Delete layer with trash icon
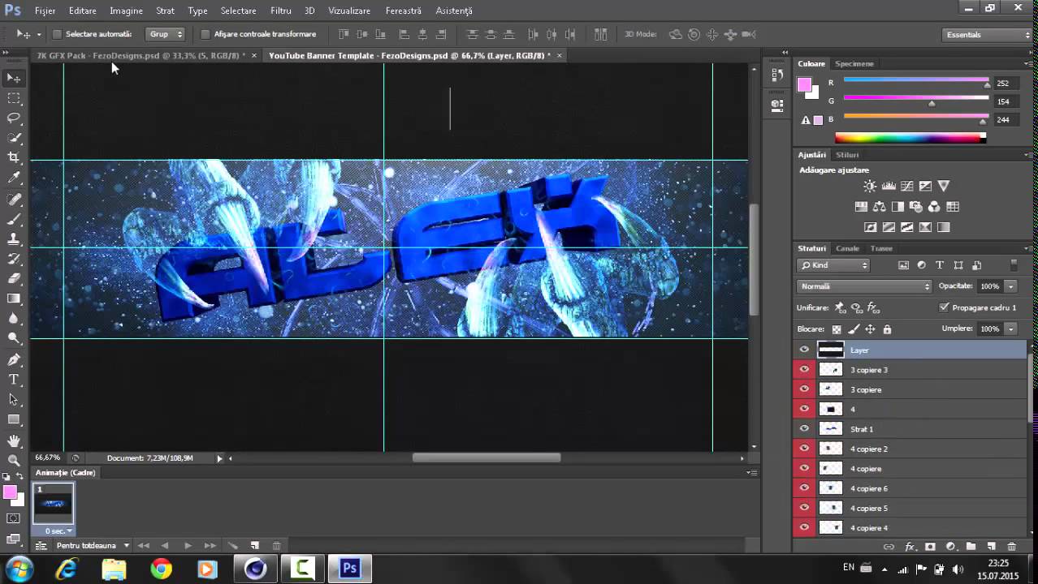Viewport: 1038px width, 584px height. (1011, 547)
